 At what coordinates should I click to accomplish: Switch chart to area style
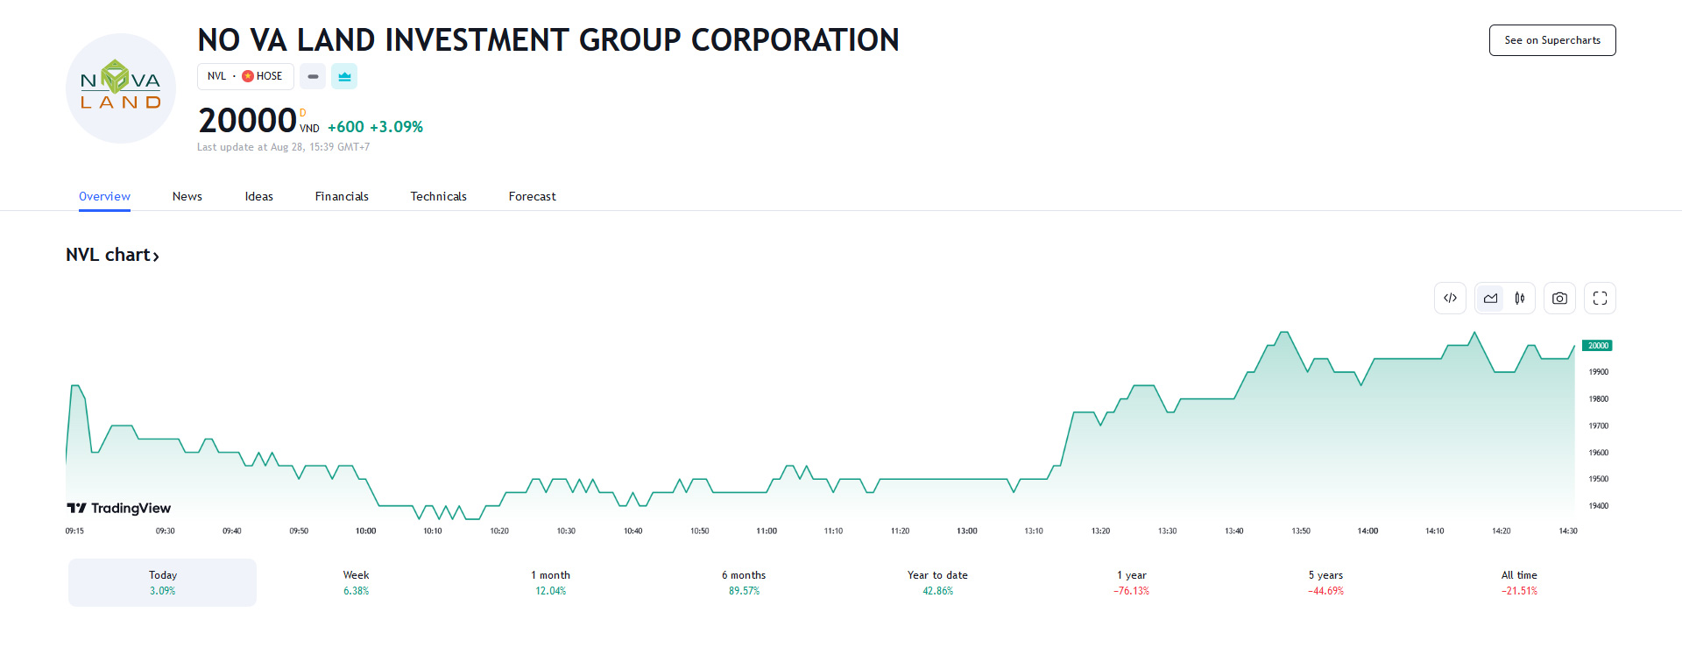1490,299
